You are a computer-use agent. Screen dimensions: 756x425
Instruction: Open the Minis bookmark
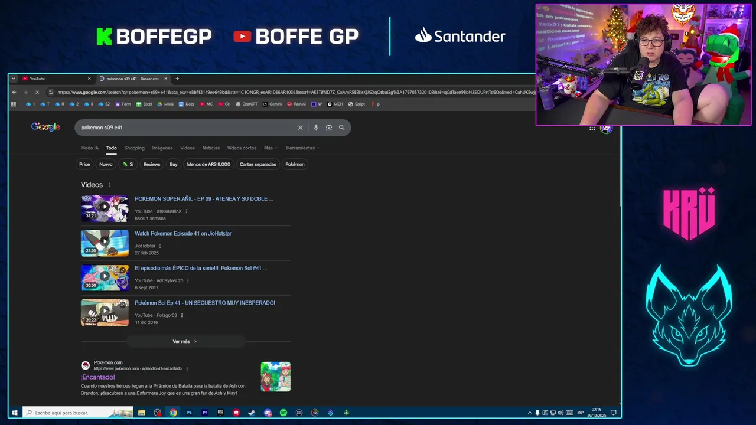tap(165, 104)
